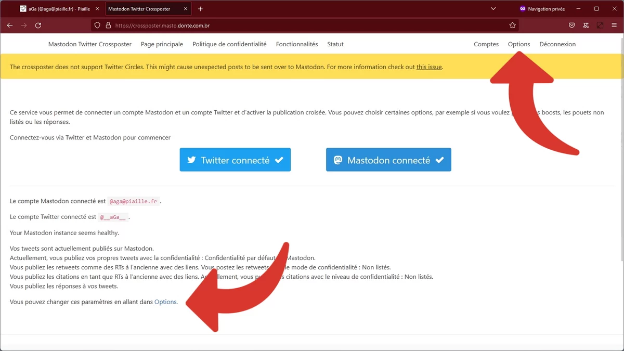The height and width of the screenshot is (351, 624).
Task: Reload the crossposter page
Action: pyautogui.click(x=38, y=25)
